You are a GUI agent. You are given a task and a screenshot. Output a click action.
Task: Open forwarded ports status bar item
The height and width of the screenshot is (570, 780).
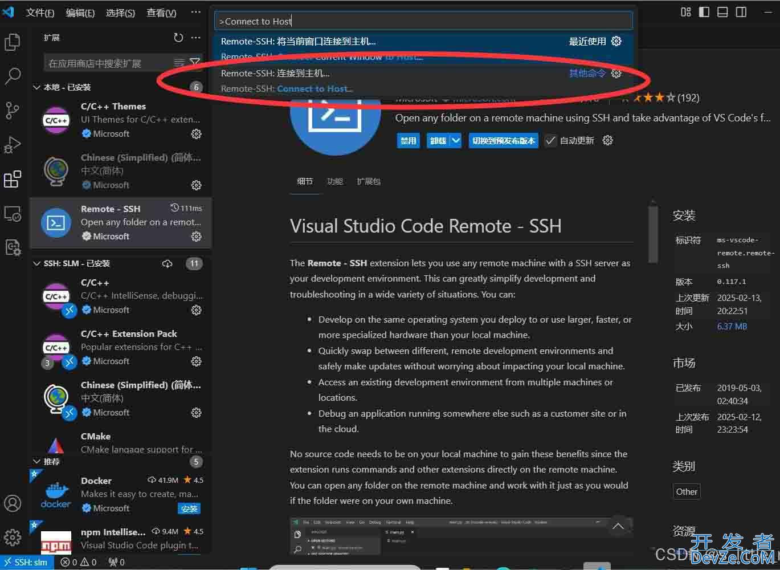[117, 562]
